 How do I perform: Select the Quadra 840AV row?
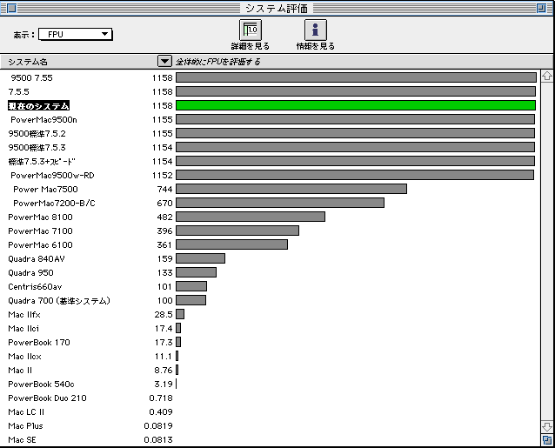[269, 258]
